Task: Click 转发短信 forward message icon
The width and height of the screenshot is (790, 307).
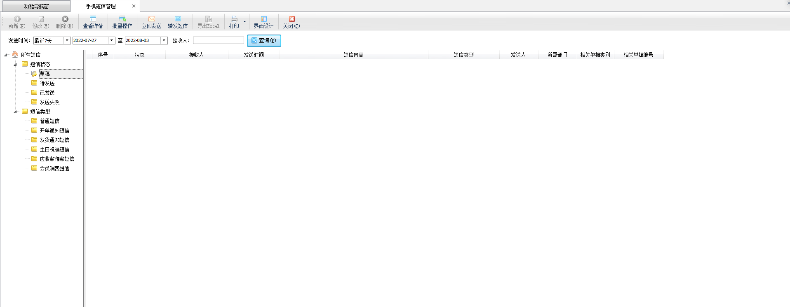Action: point(178,19)
